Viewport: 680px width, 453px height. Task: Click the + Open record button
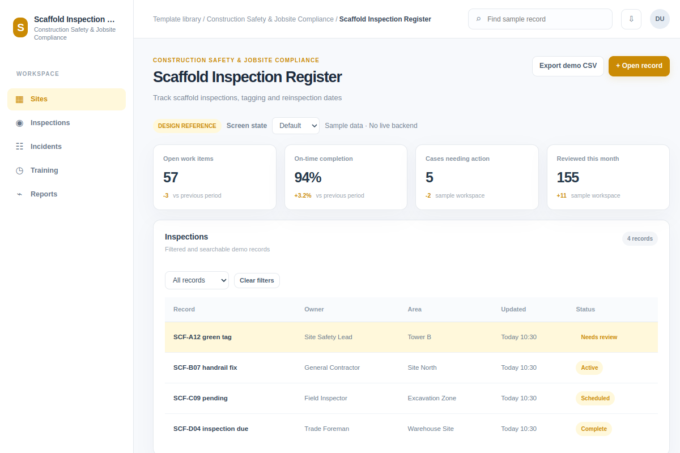click(639, 66)
